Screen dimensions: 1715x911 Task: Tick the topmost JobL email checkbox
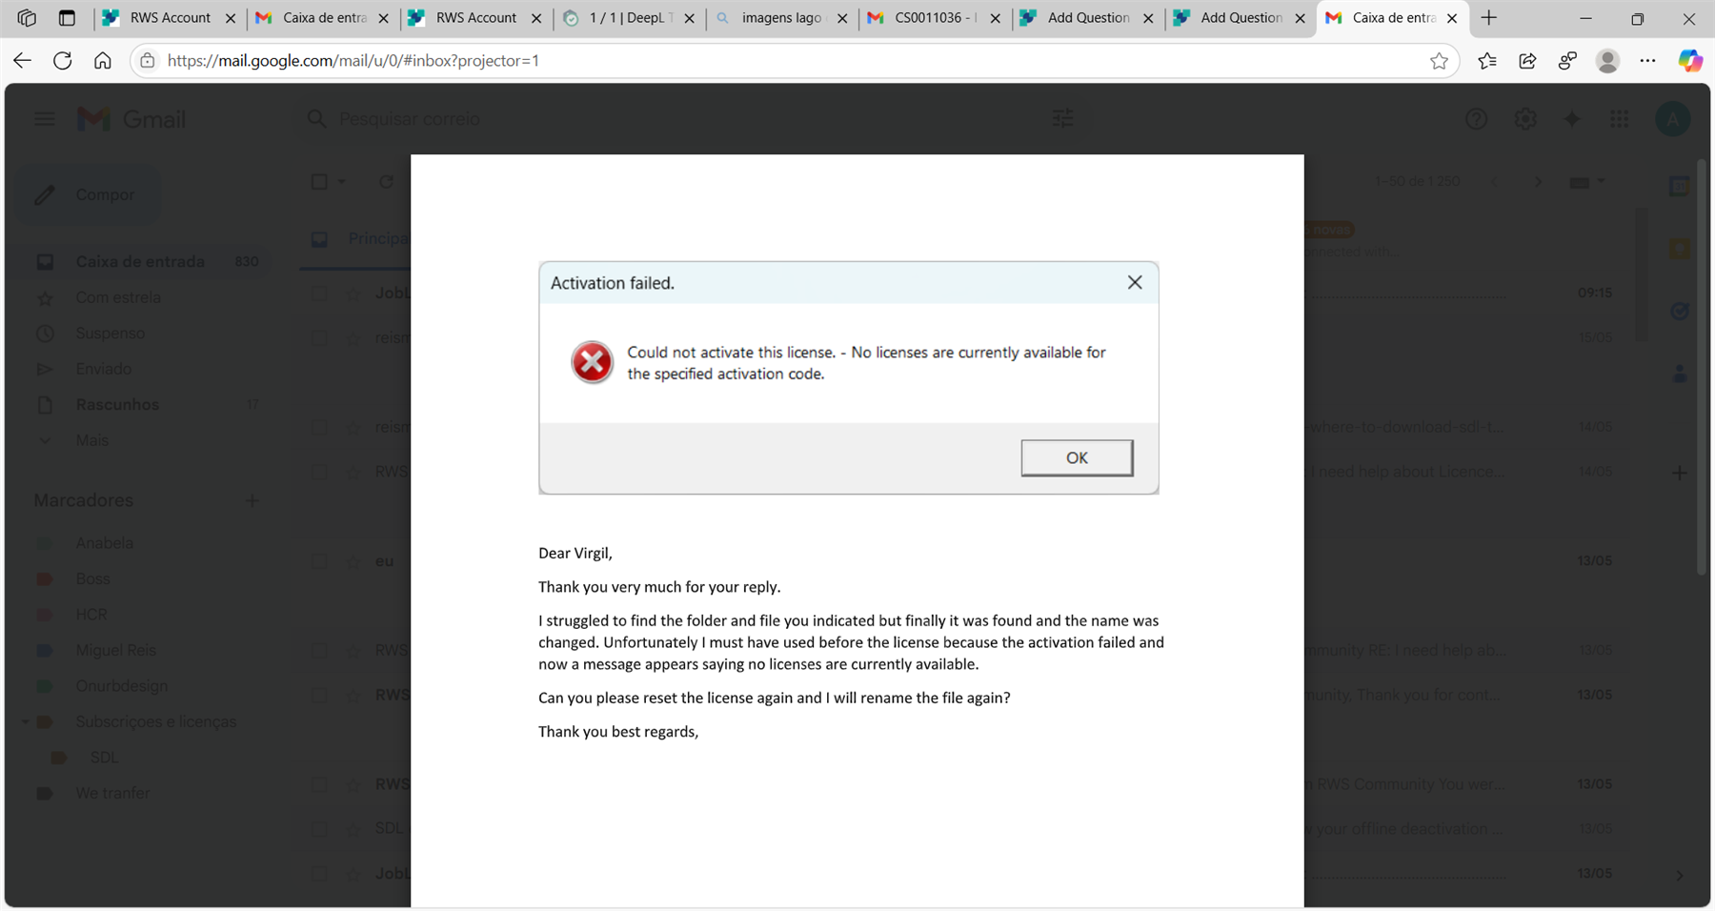[x=319, y=293]
